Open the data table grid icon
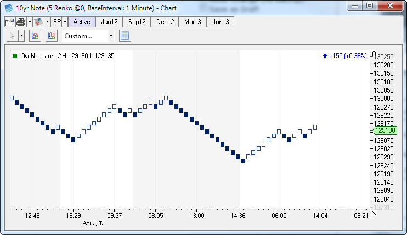 click(x=125, y=36)
